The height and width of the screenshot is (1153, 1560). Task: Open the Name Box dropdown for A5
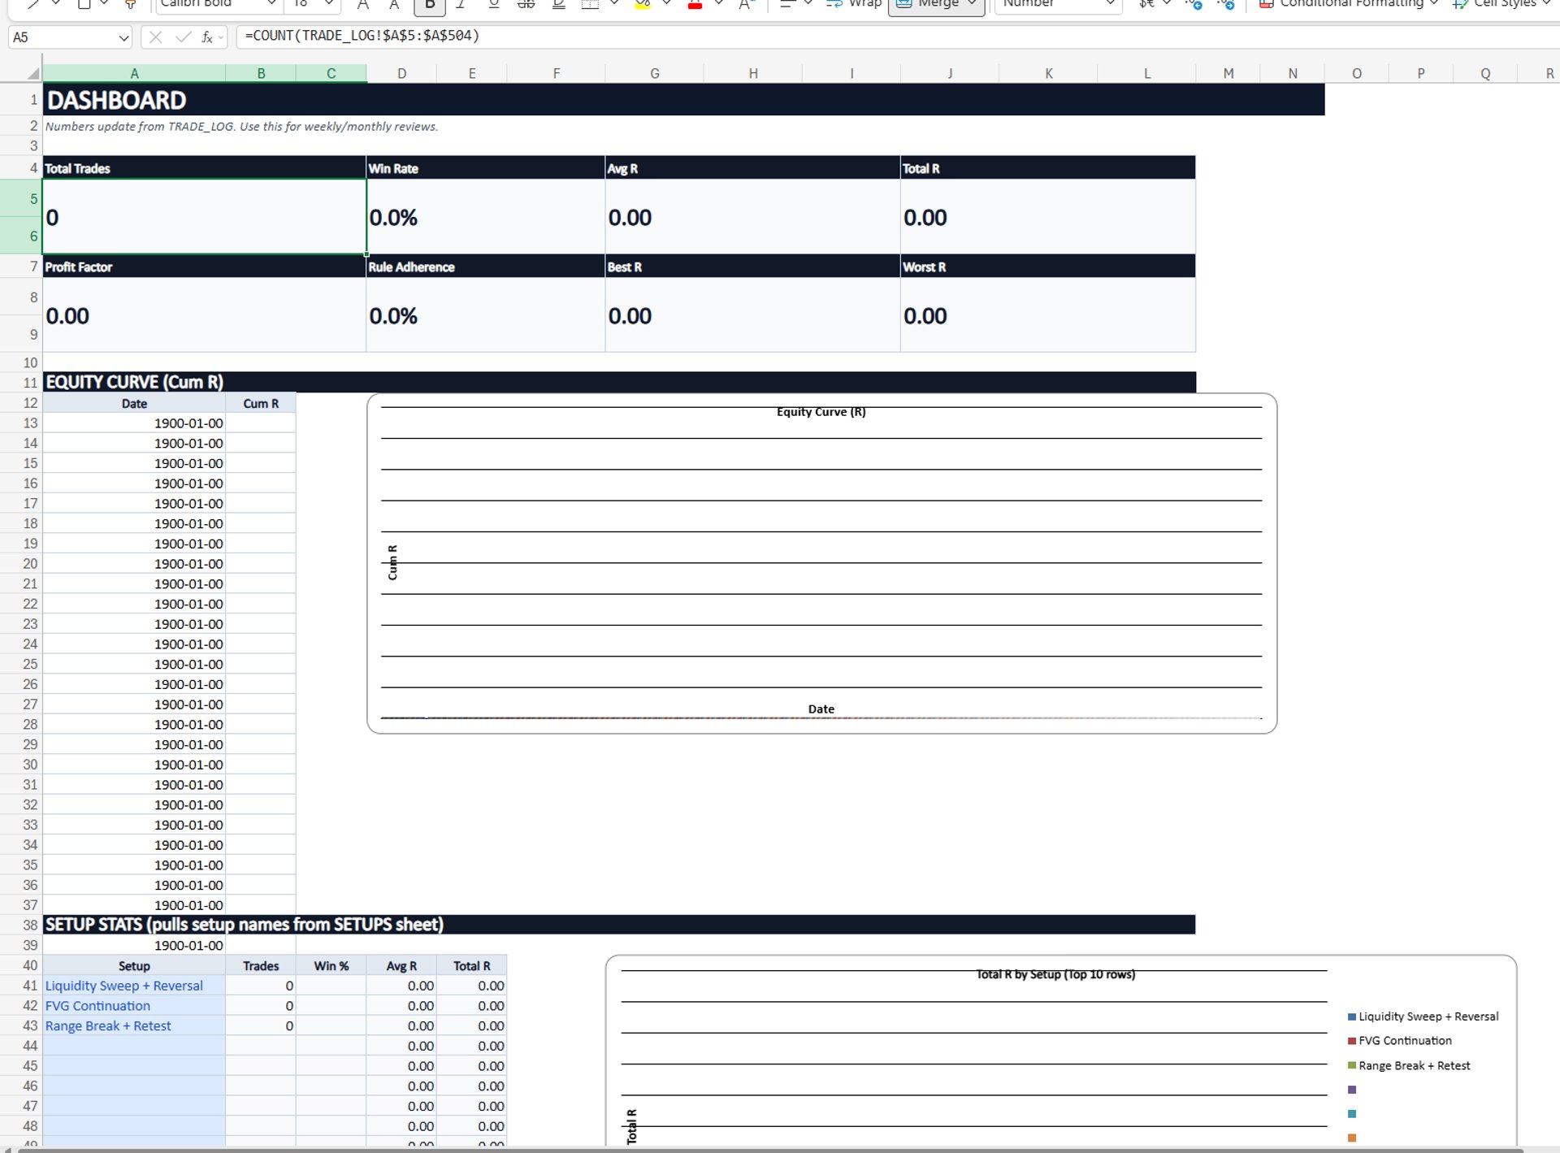click(123, 37)
